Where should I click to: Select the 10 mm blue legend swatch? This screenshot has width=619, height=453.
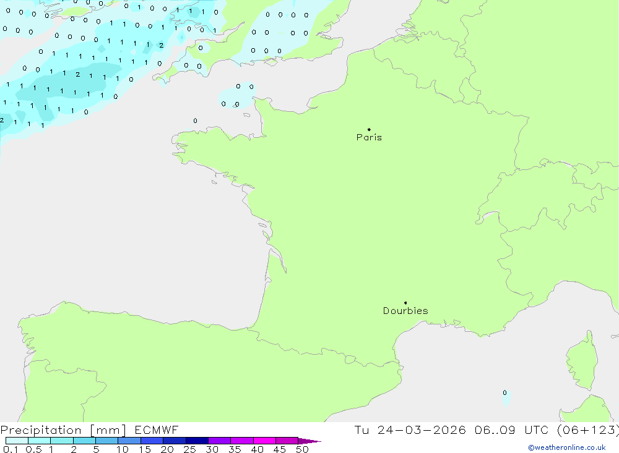click(x=129, y=441)
